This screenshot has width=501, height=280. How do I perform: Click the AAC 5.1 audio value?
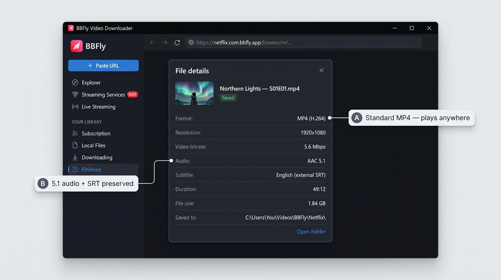(316, 161)
